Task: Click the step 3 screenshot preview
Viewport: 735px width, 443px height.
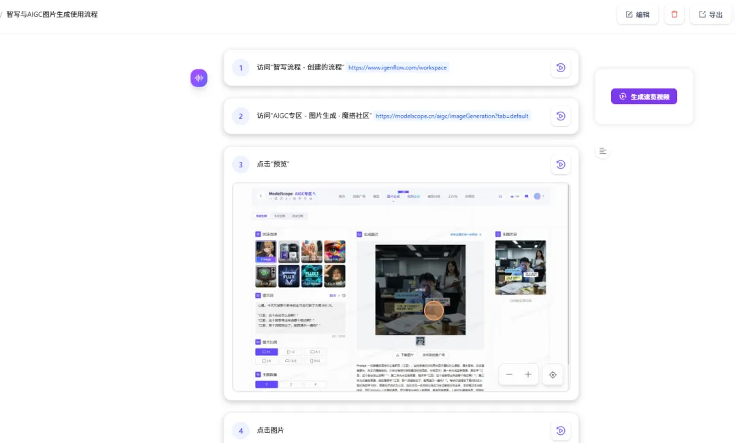Action: click(402, 287)
